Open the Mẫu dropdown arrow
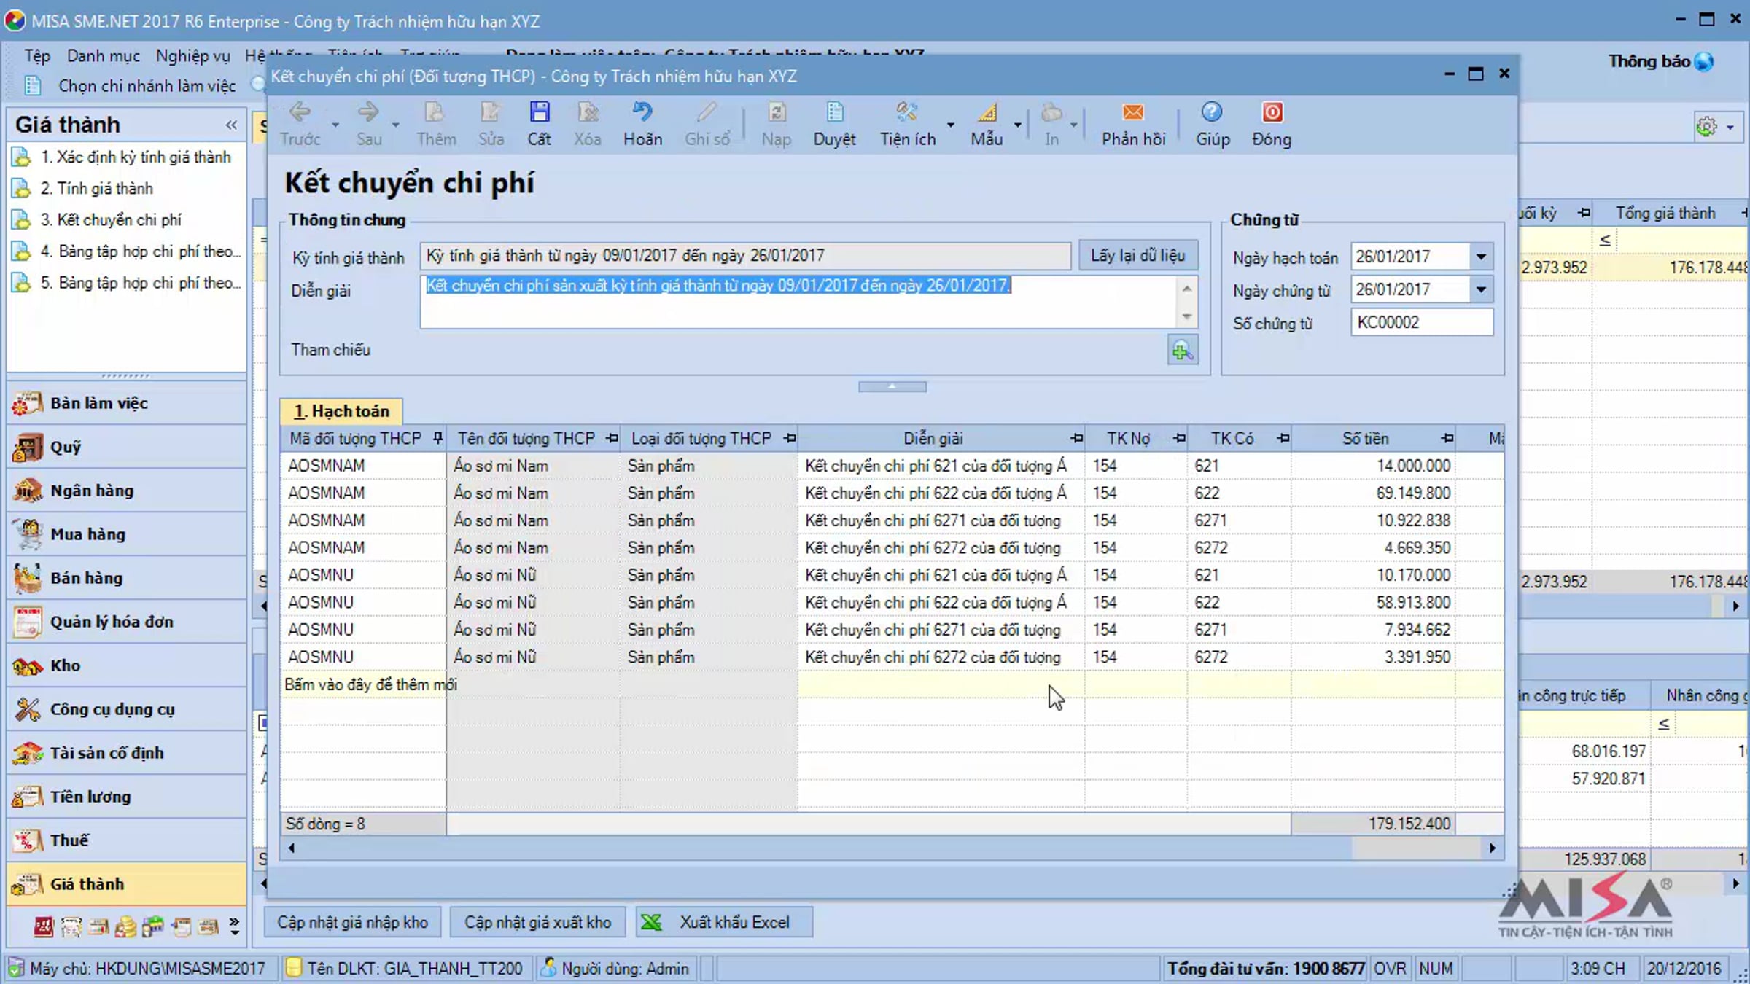 coord(1017,125)
